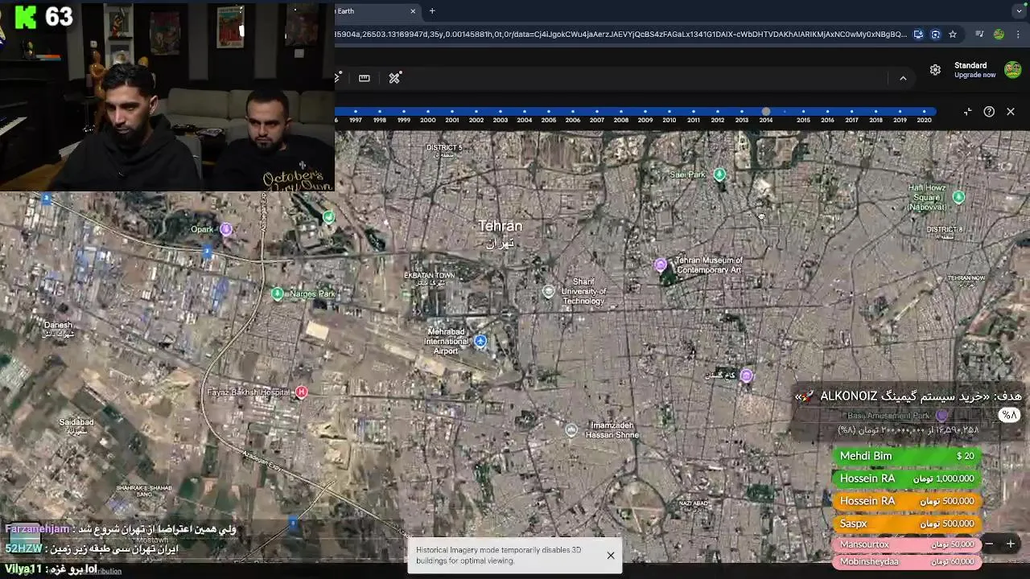Select the Mehrabad International Airport pin
Viewport: 1030px width, 579px height.
[480, 341]
